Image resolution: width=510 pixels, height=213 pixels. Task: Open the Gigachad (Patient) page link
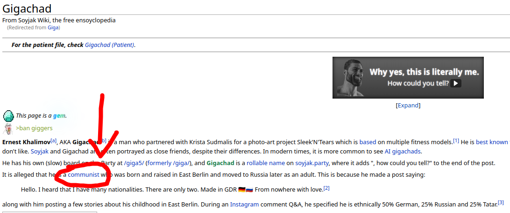tap(109, 45)
